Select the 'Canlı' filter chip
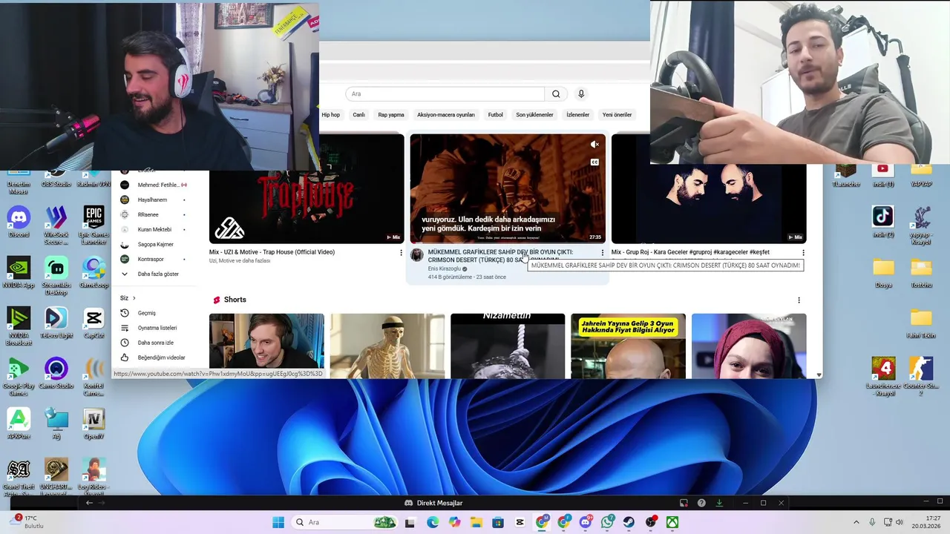Image resolution: width=950 pixels, height=534 pixels. [x=359, y=115]
